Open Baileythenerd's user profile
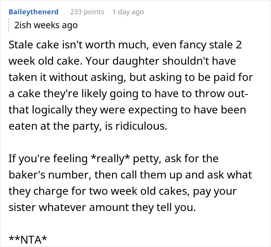This screenshot has height=247, width=271. 34,12
